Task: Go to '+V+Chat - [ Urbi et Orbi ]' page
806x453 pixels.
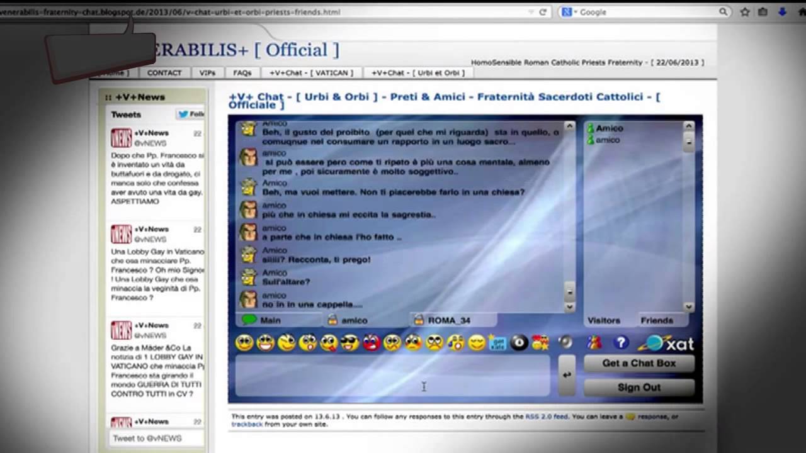Action: pos(417,73)
